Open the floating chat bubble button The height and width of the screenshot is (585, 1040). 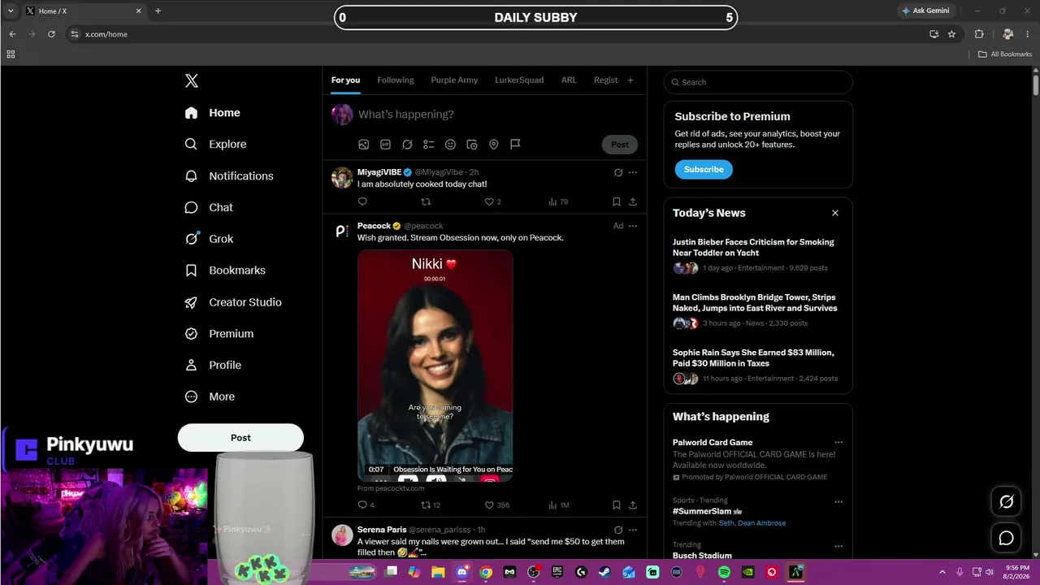pos(1006,538)
